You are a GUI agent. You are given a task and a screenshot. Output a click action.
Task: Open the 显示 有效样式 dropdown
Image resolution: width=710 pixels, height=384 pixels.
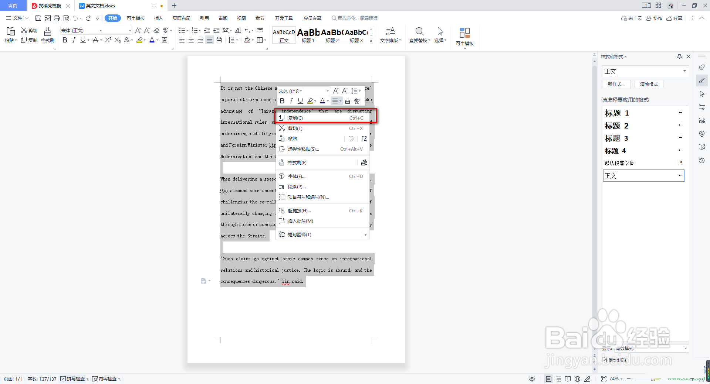(x=685, y=348)
